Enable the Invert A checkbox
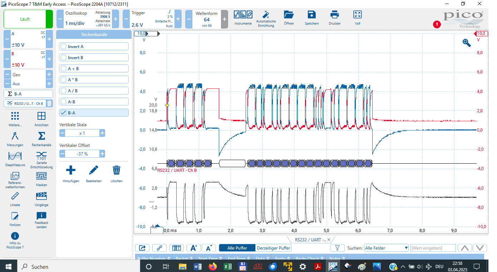This screenshot has height=272, width=497. click(64, 47)
